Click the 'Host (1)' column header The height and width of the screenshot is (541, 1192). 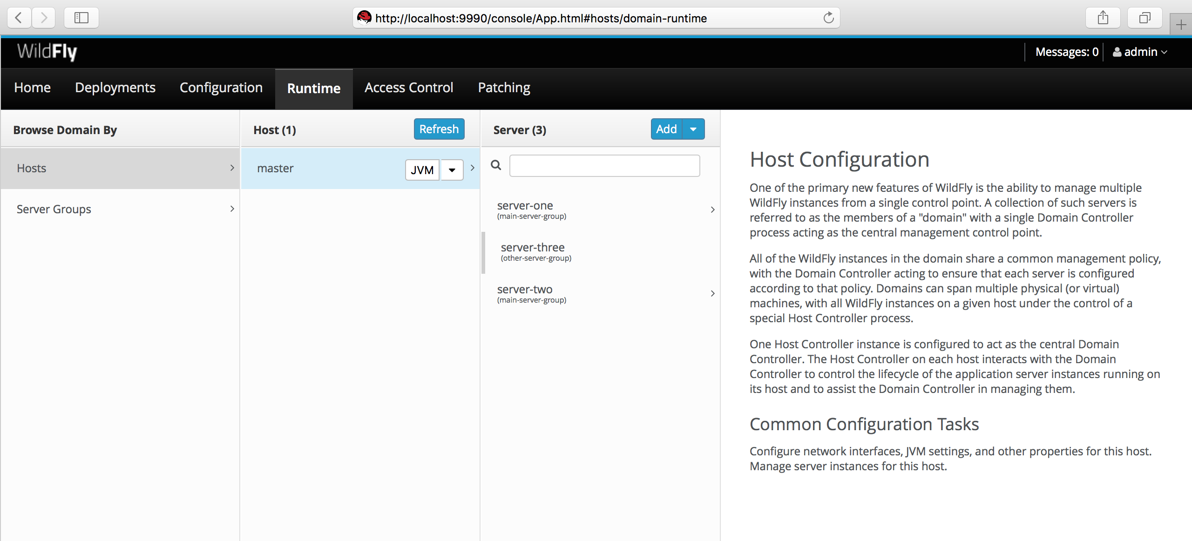275,130
